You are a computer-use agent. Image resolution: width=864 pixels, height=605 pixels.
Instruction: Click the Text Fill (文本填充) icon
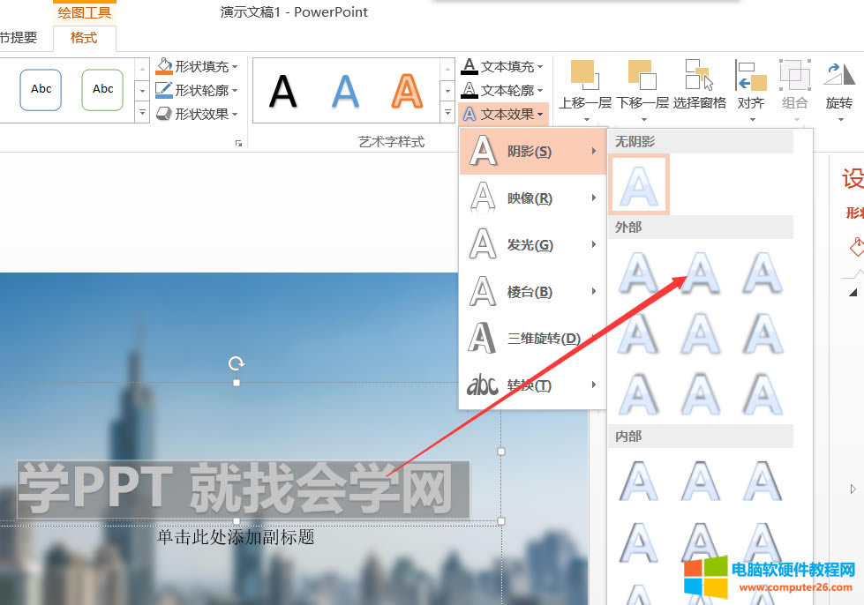click(x=470, y=65)
